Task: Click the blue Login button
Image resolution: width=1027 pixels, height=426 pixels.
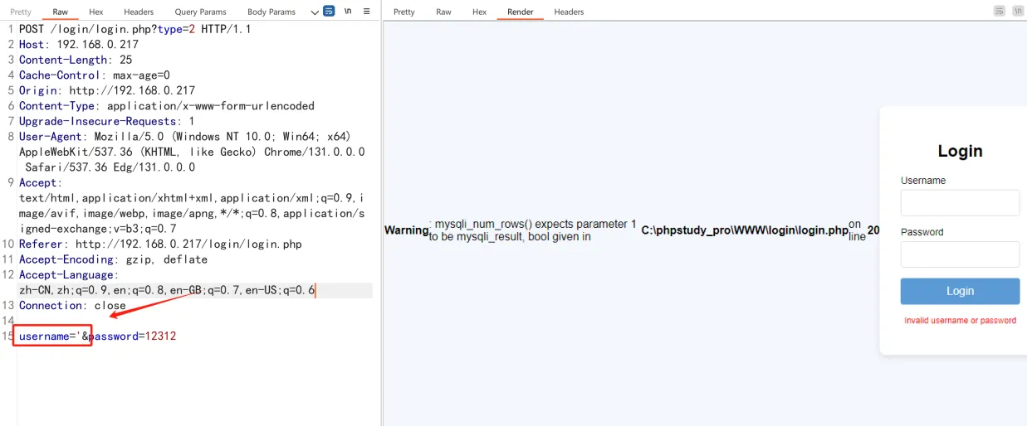Action: tap(960, 291)
